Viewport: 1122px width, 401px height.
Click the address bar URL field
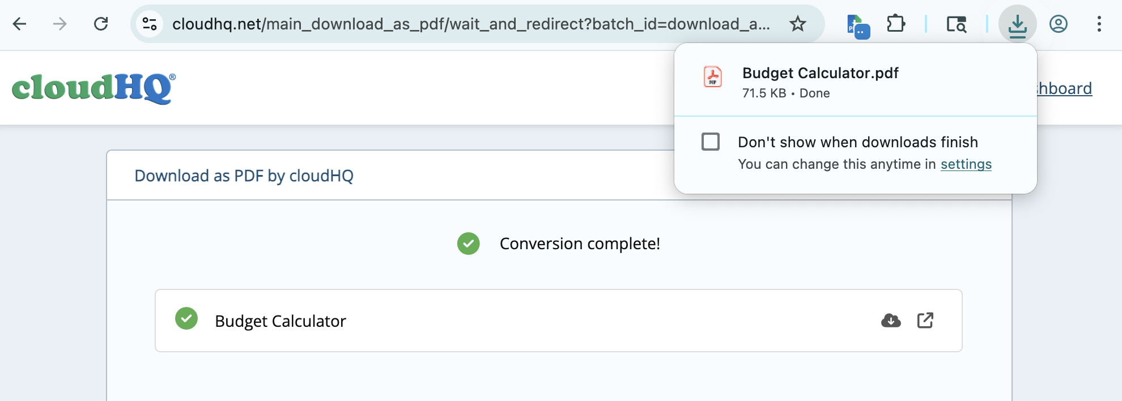[470, 24]
